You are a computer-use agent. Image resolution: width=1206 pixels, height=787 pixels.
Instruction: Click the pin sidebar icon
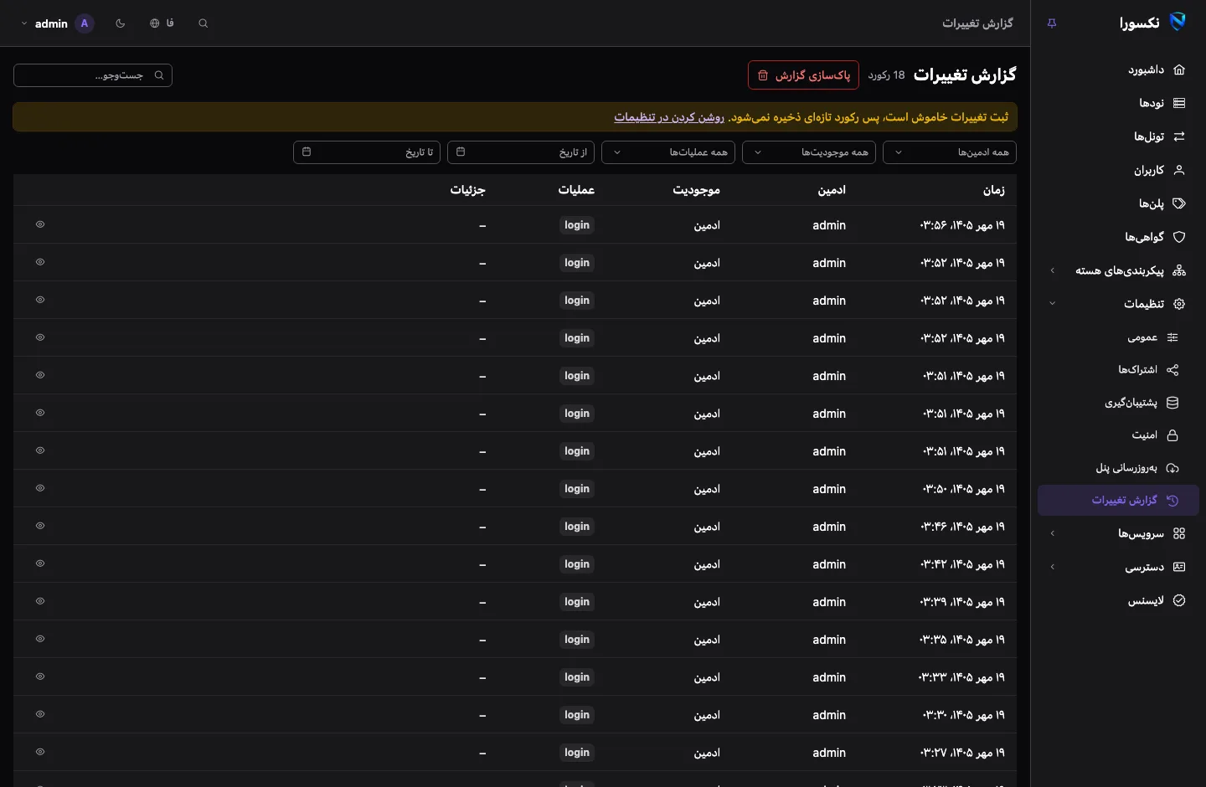1052,23
